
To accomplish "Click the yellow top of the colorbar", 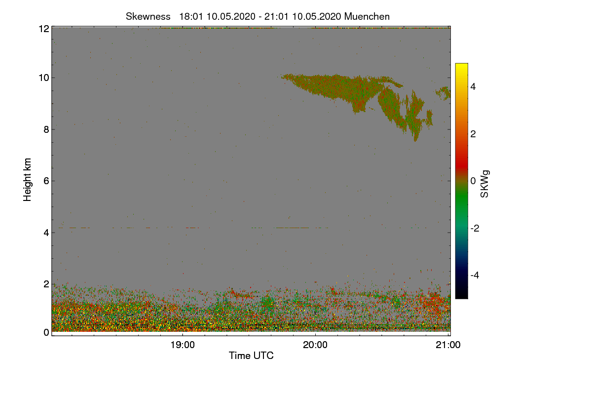I will coord(461,68).
